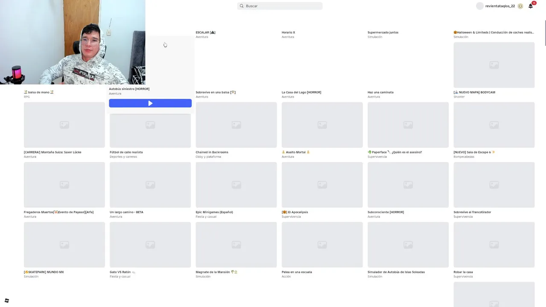Screen dimensions: 546x307
Task: Open Subconsciente [HORROR] title
Action: pos(386,212)
